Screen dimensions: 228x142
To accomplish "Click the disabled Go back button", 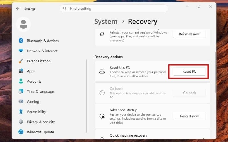I will [x=189, y=93].
